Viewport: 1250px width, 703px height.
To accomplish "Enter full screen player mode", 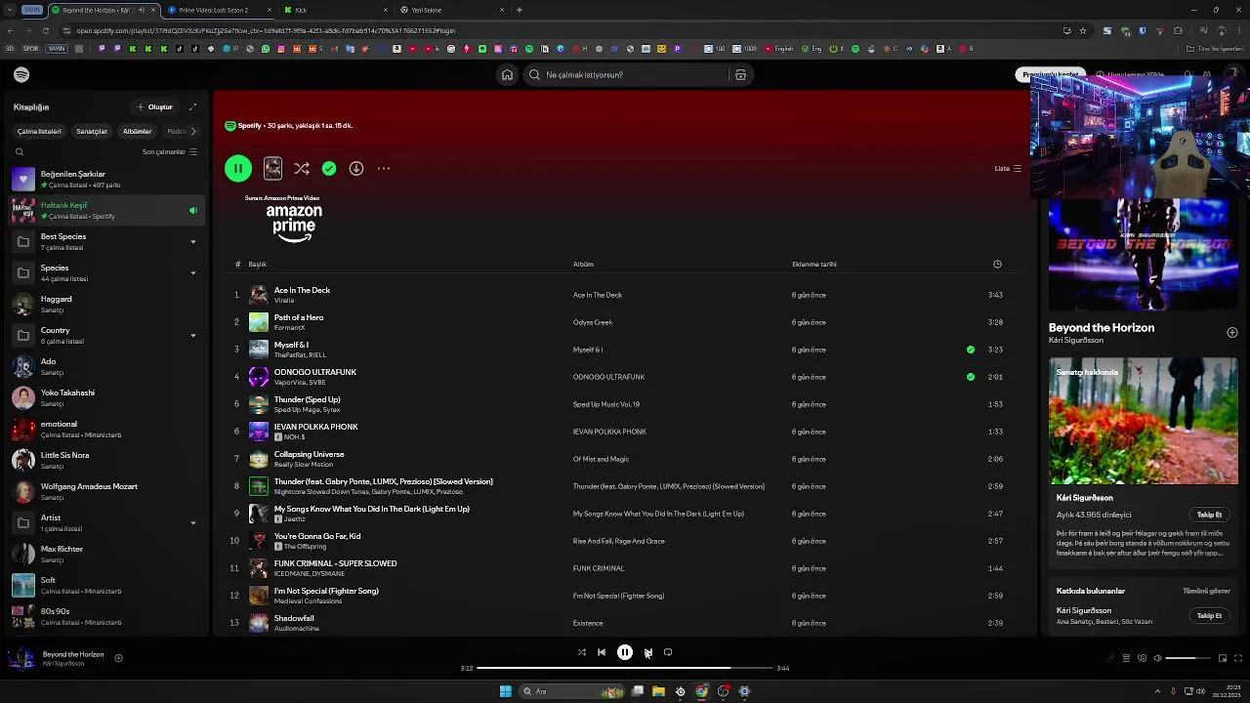I will (x=1238, y=658).
